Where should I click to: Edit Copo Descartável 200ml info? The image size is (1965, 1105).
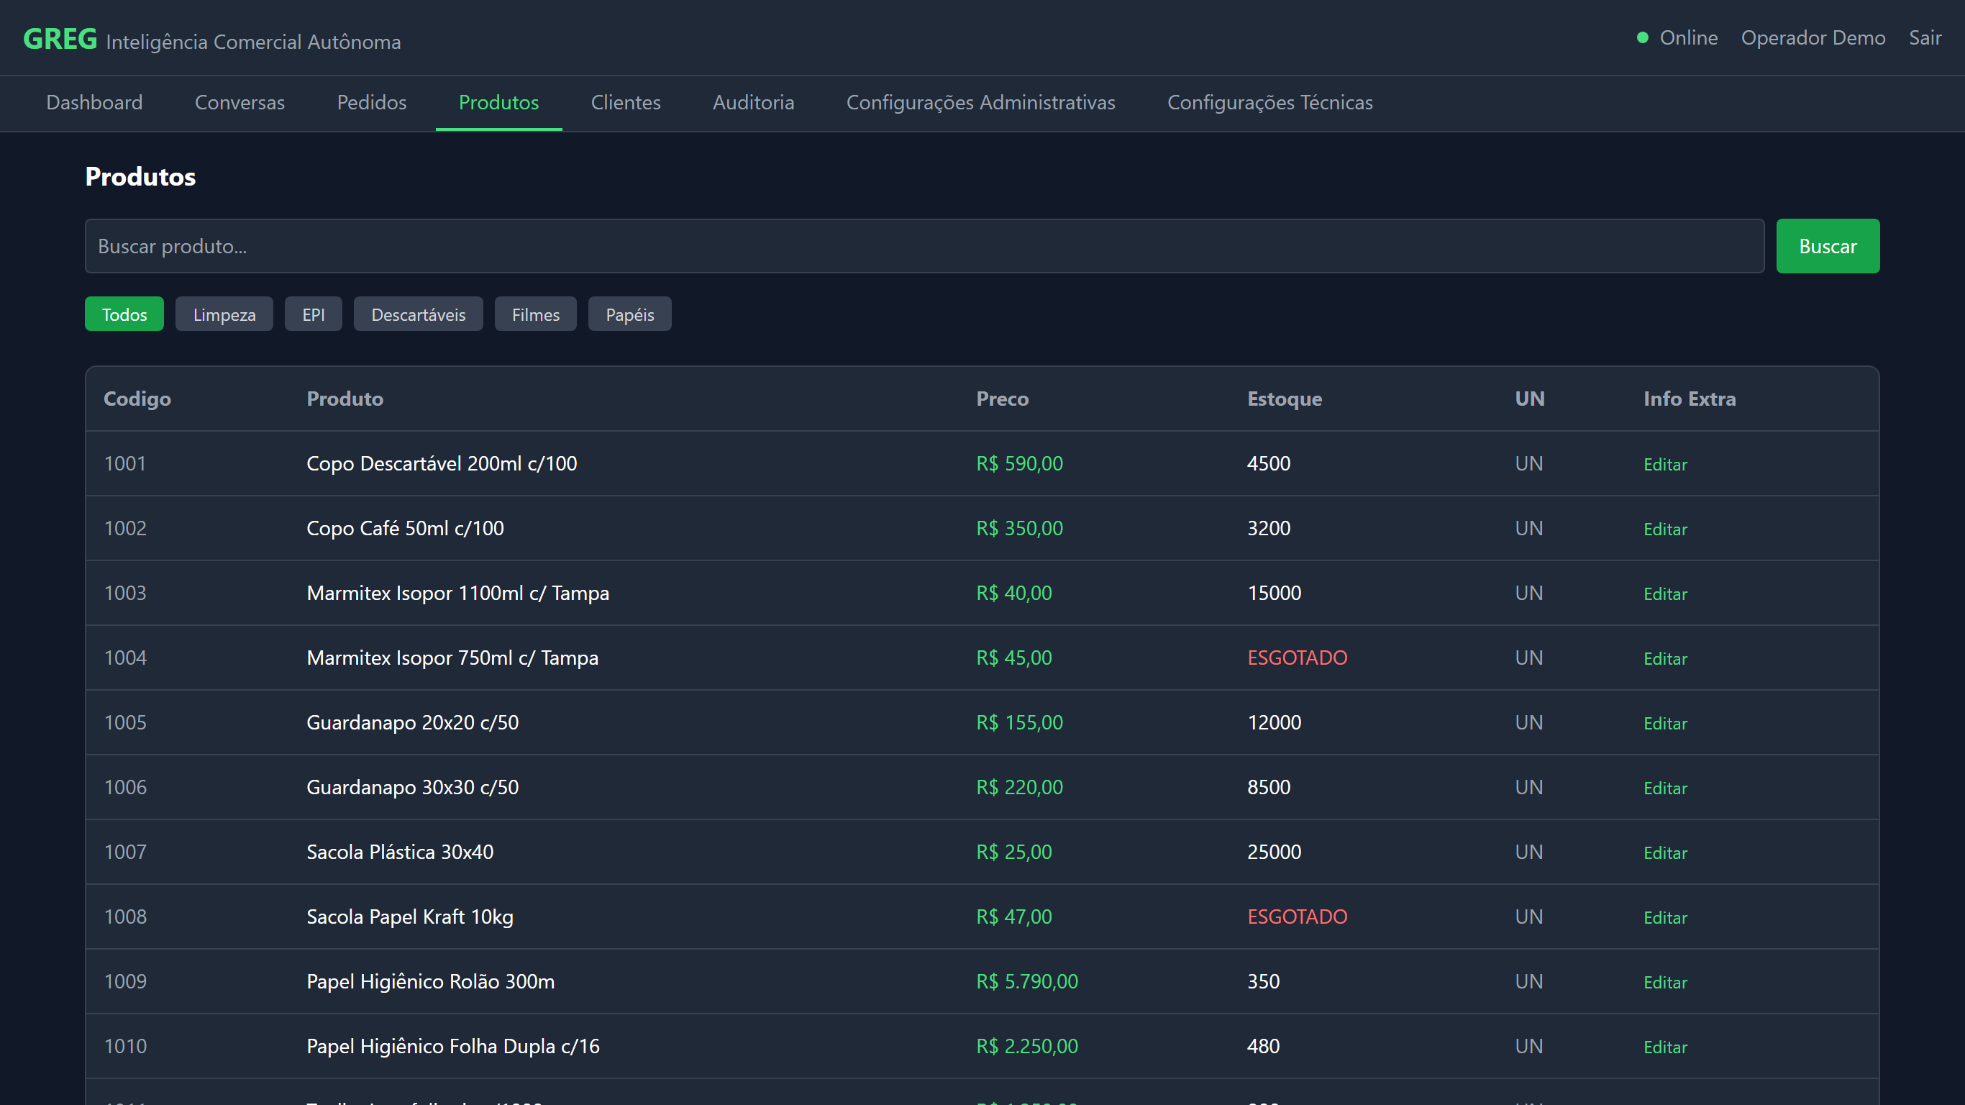point(1664,464)
